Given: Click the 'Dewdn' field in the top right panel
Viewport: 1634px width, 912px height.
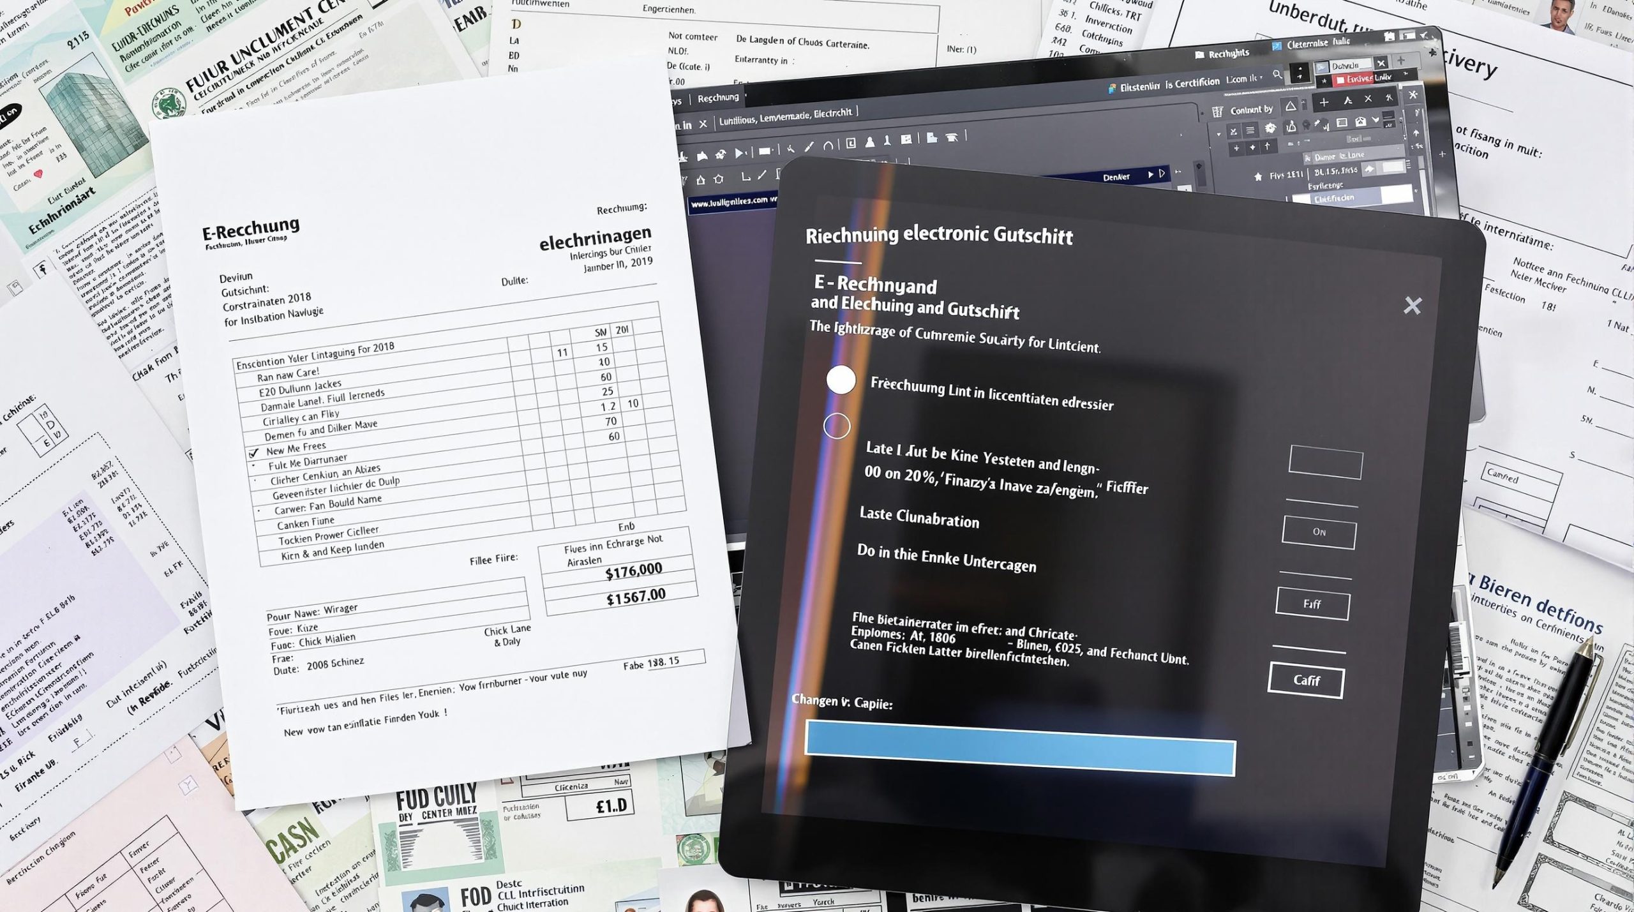Looking at the screenshot, I should pos(1351,66).
